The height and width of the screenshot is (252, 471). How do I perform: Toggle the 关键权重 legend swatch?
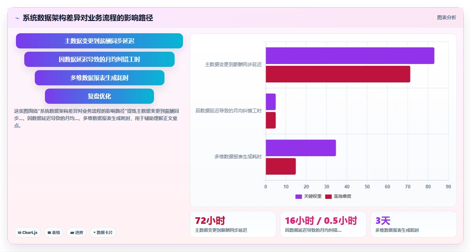coord(299,196)
